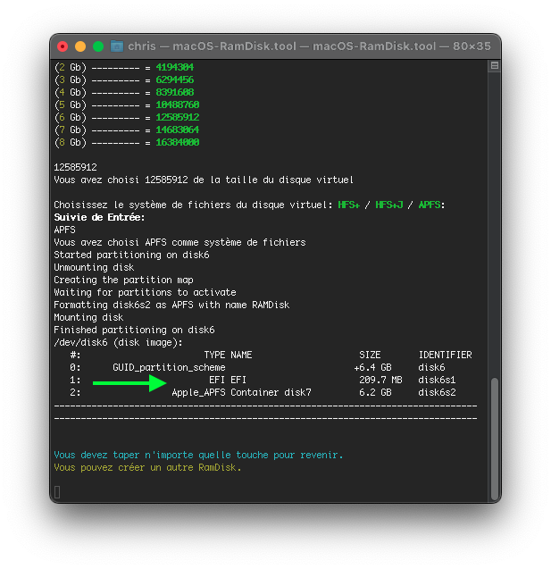Click the green 'HFS+J' option text
Image resolution: width=551 pixels, height=569 pixels.
pos(388,205)
